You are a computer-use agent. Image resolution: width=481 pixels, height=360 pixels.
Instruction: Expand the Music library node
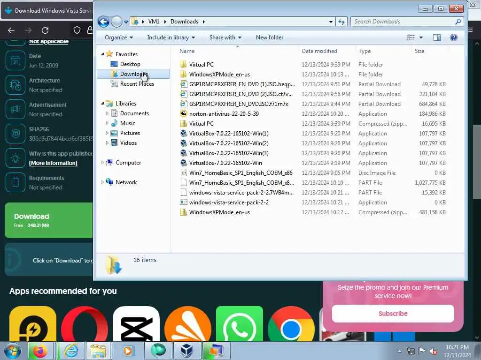point(107,123)
